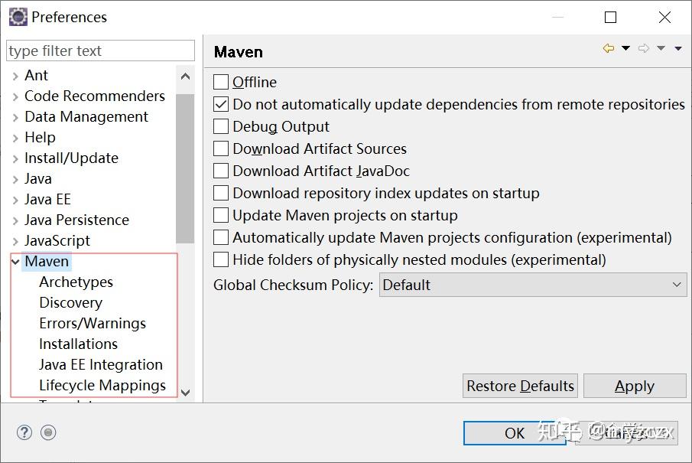
Task: Click the forward navigation arrow icon
Action: [x=644, y=49]
